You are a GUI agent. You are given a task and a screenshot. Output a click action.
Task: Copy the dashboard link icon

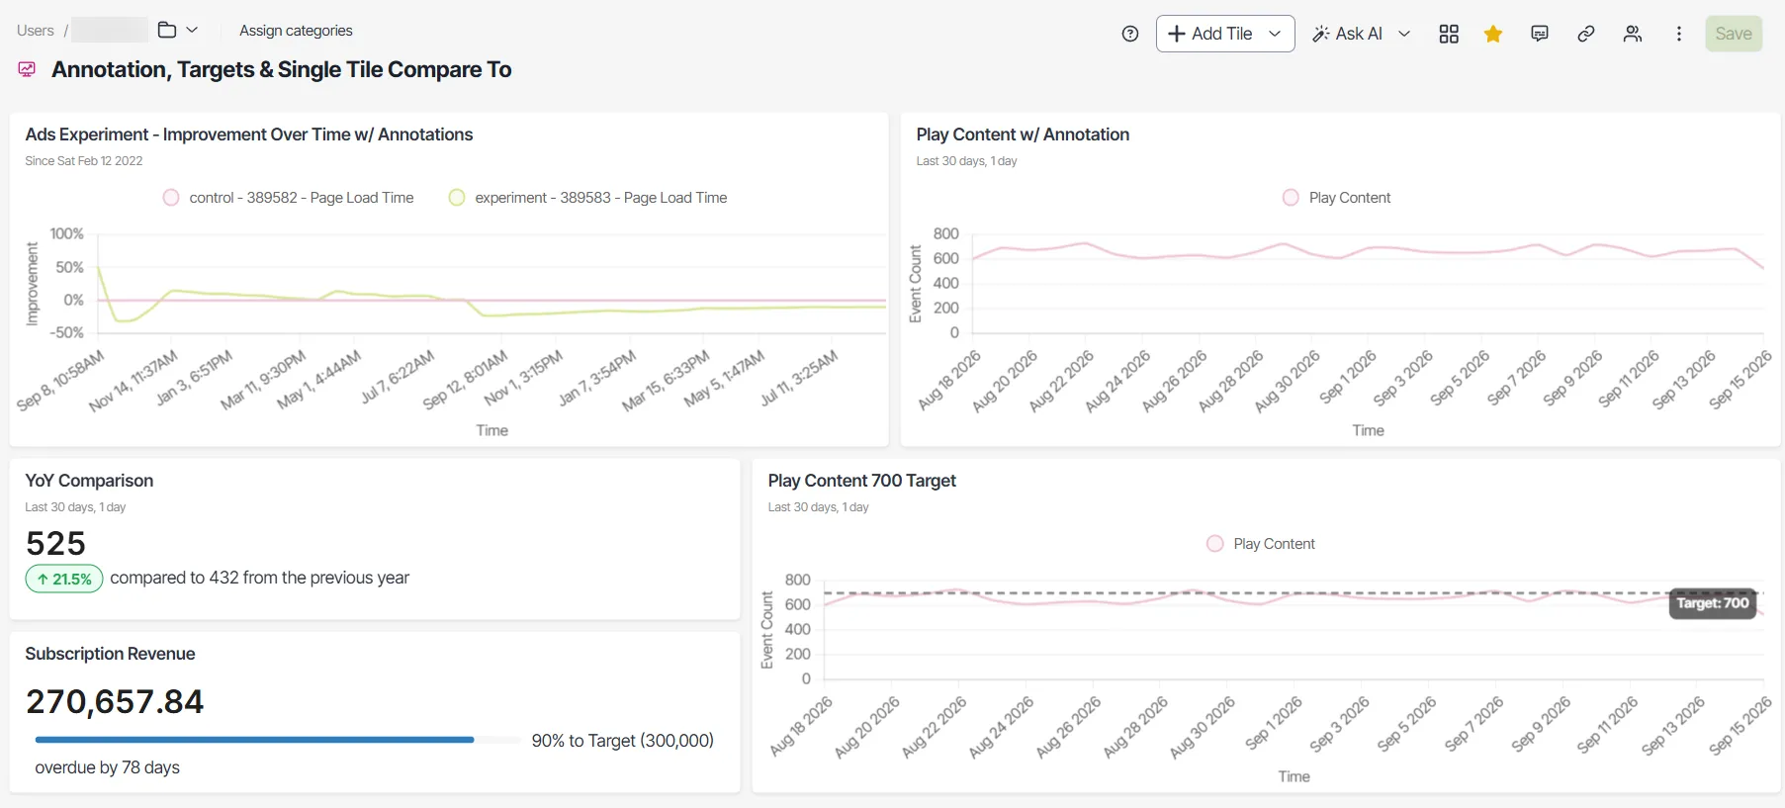tap(1586, 34)
